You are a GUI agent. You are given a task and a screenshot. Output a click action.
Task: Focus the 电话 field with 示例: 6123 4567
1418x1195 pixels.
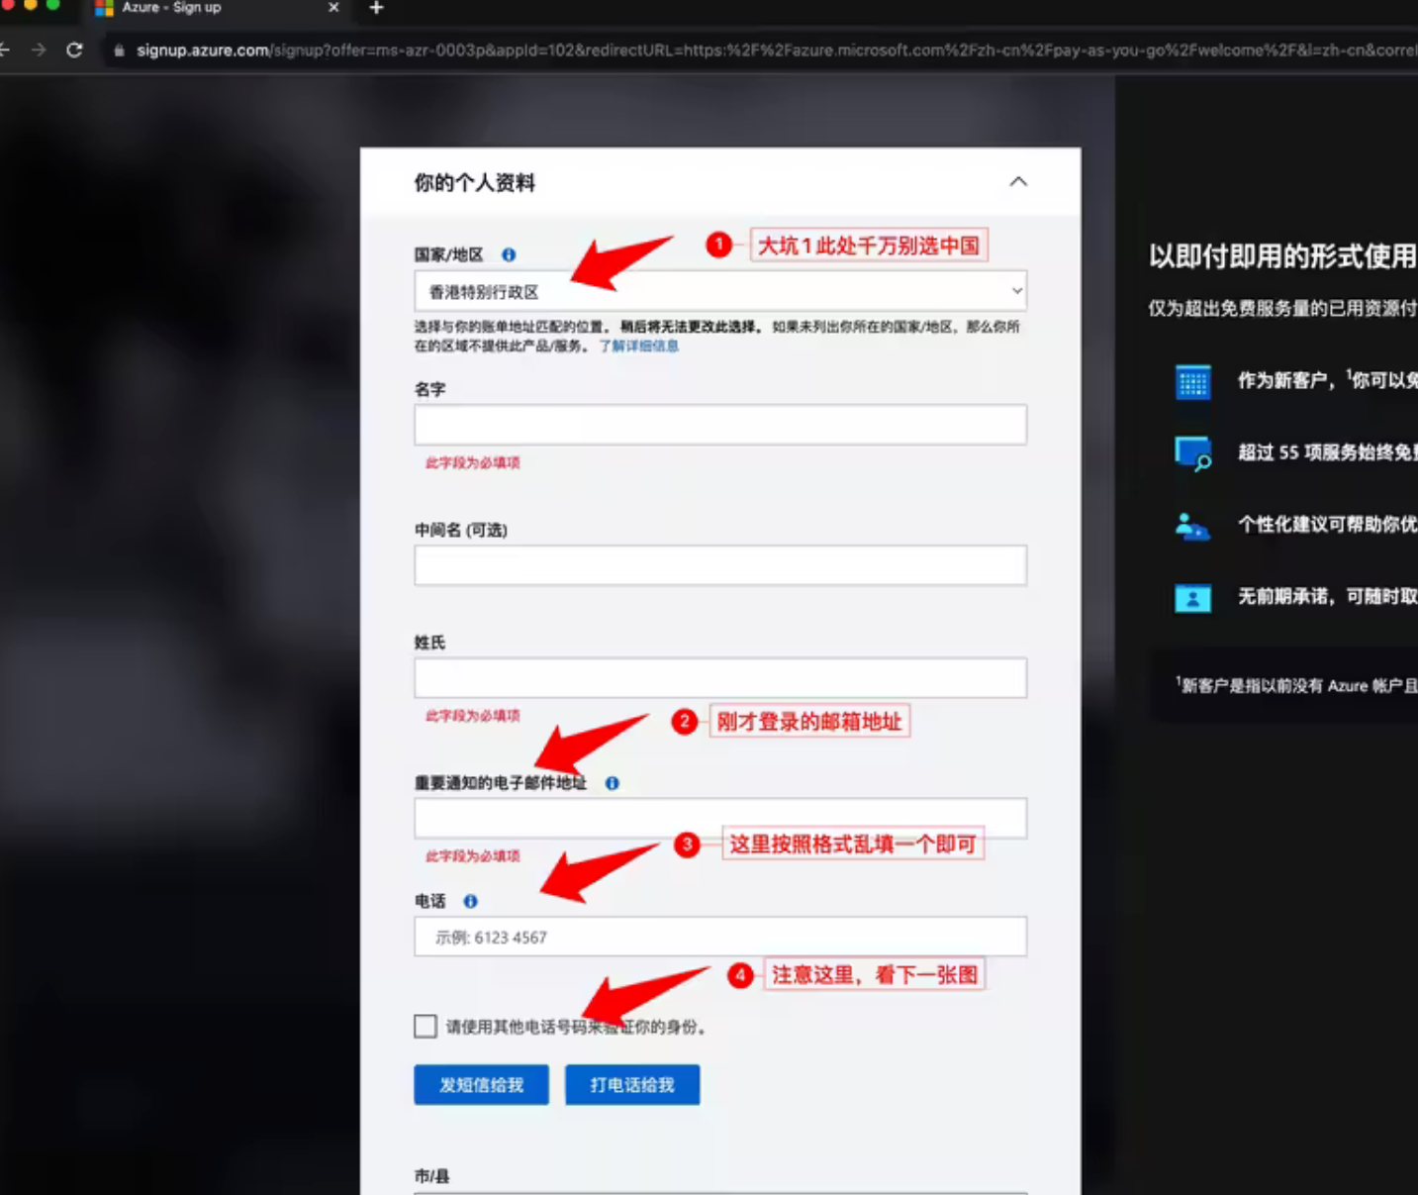(x=720, y=937)
